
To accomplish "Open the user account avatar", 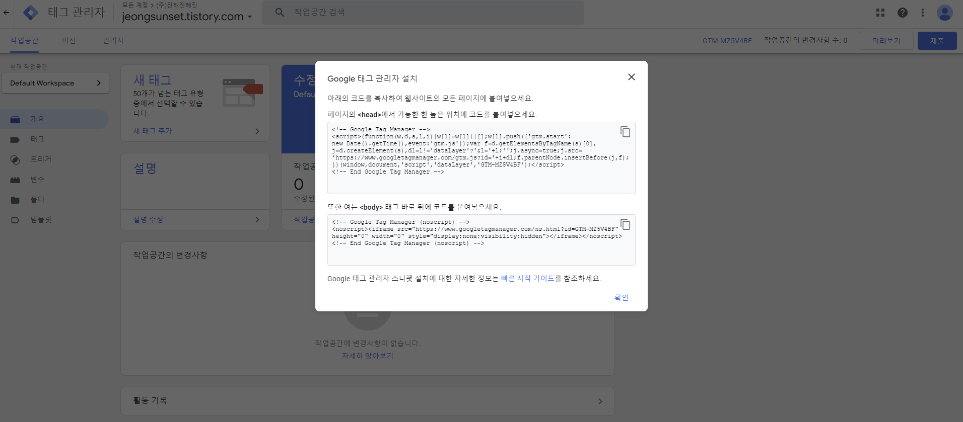I will [x=944, y=13].
